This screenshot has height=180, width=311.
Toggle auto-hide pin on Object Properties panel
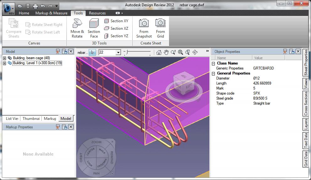point(285,51)
